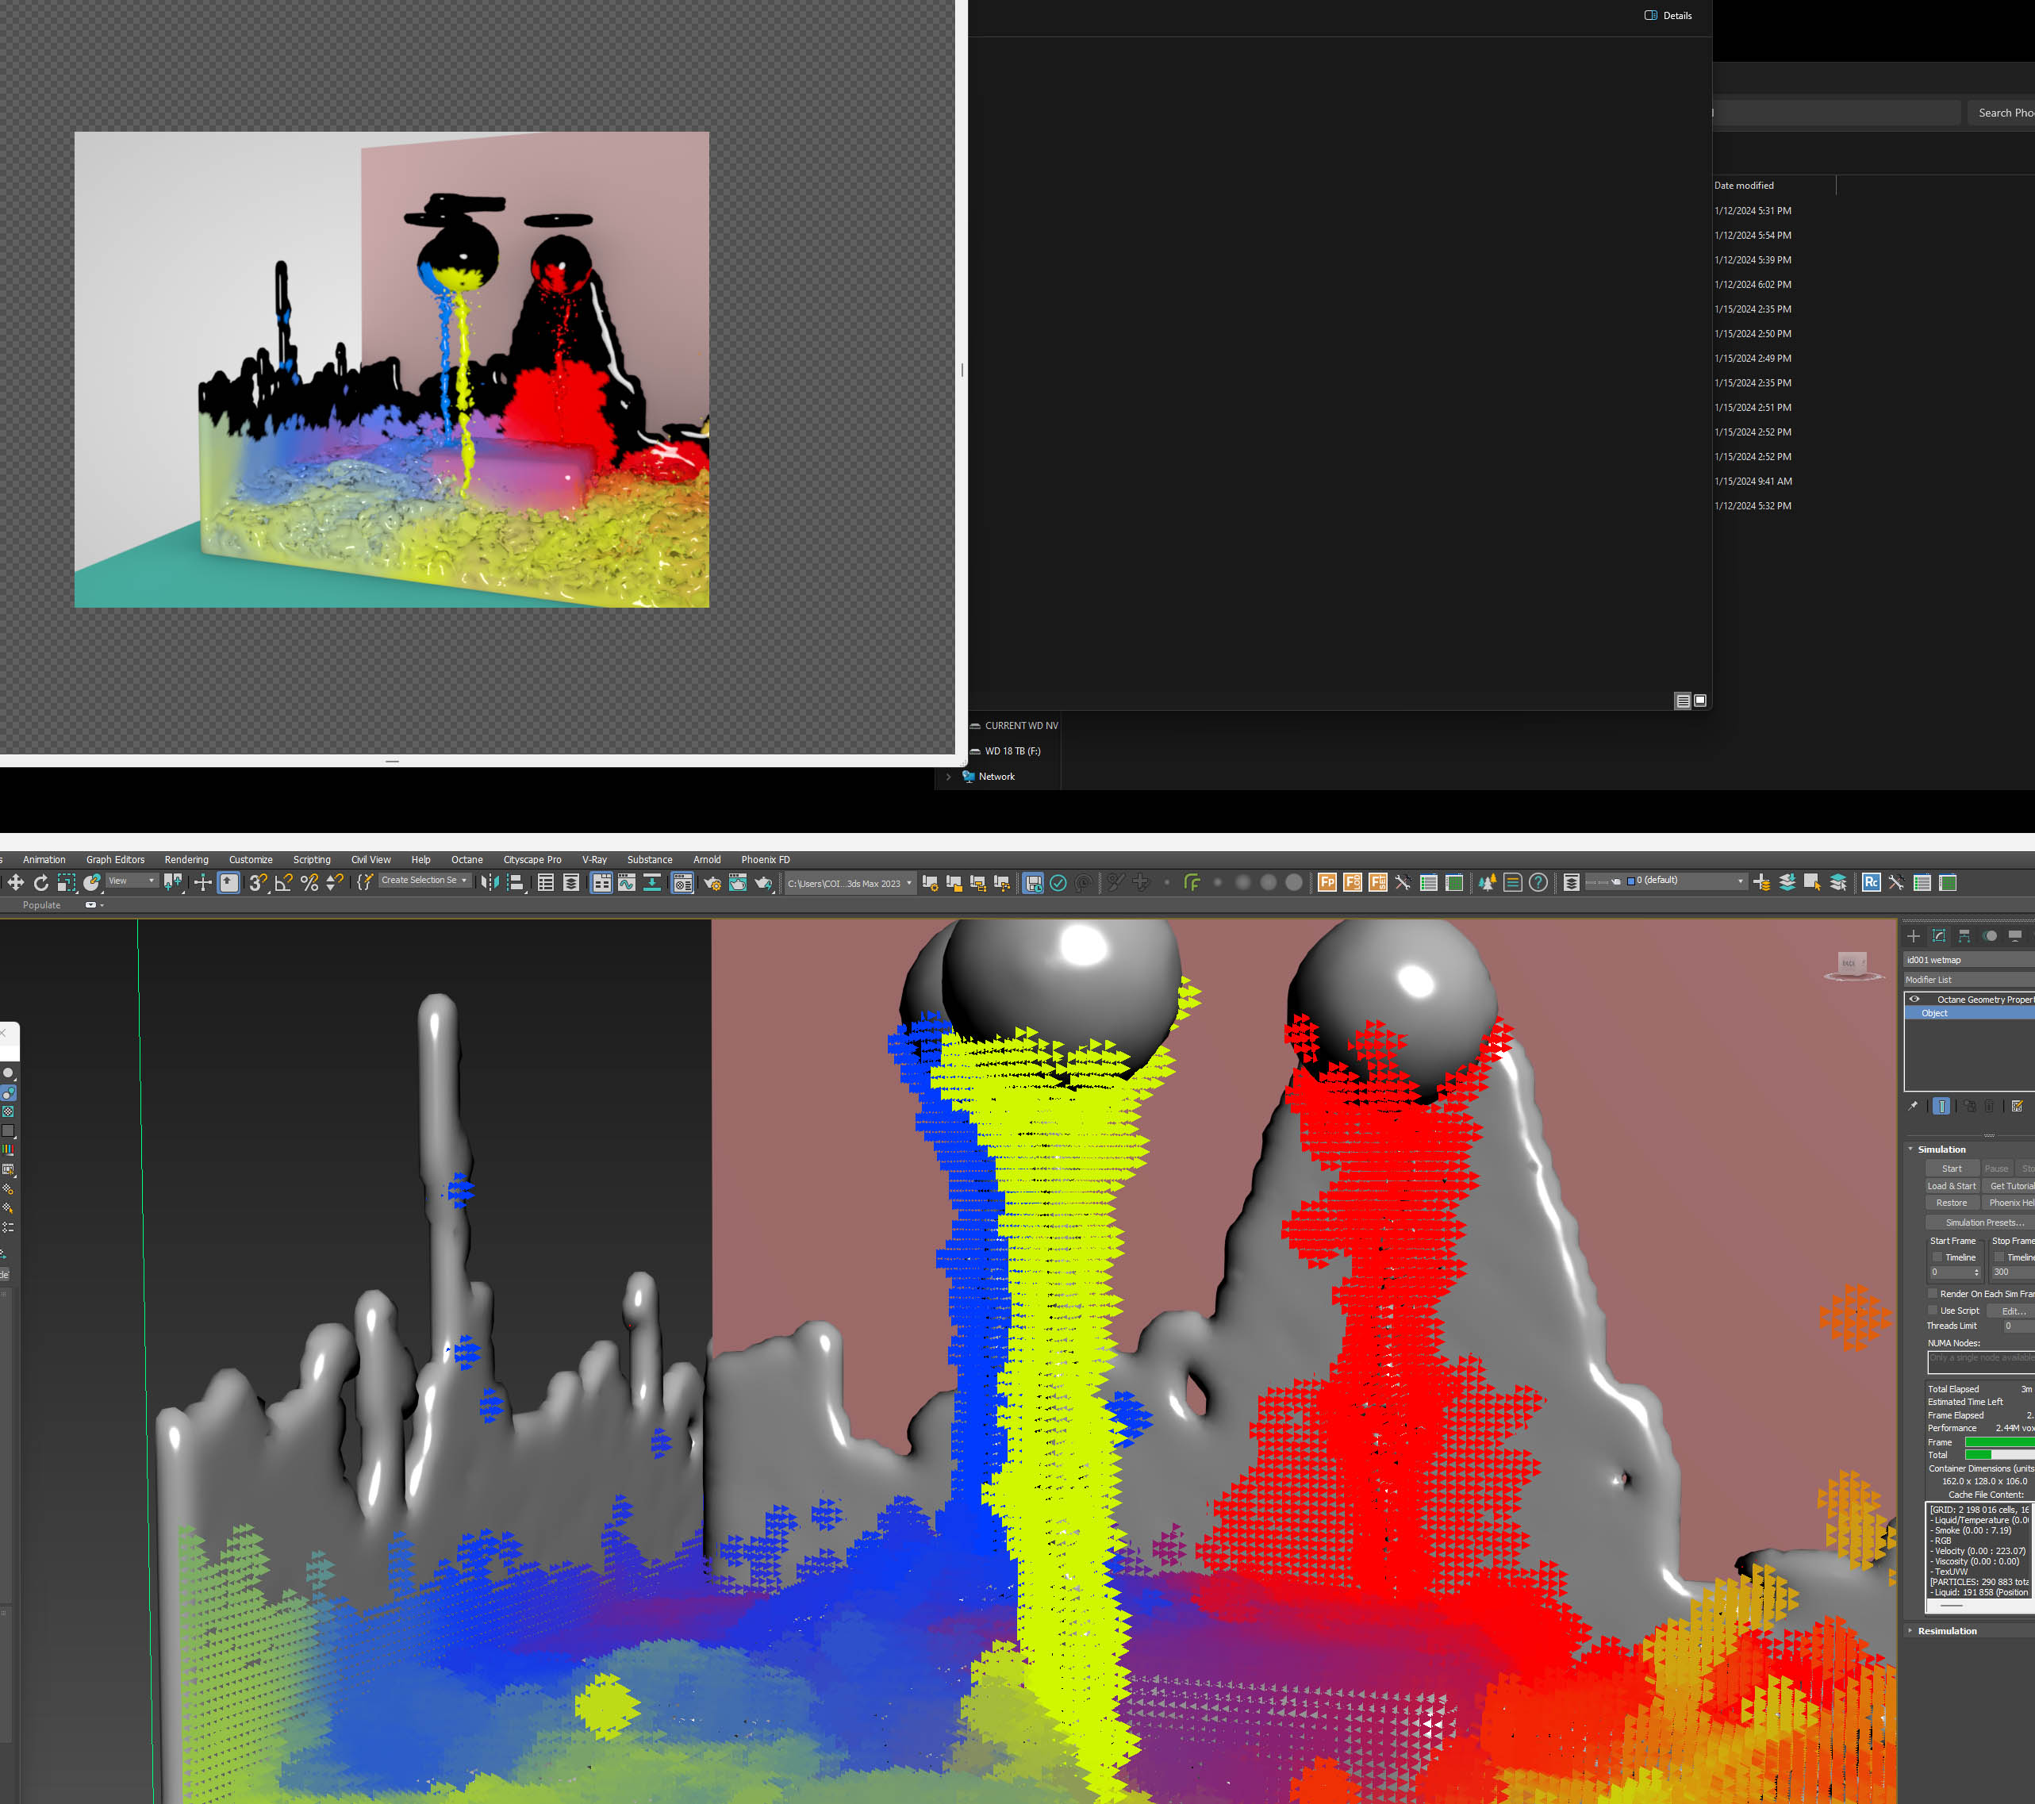This screenshot has width=2035, height=1804.
Task: Toggle the Angle Snap tool
Action: click(x=282, y=882)
